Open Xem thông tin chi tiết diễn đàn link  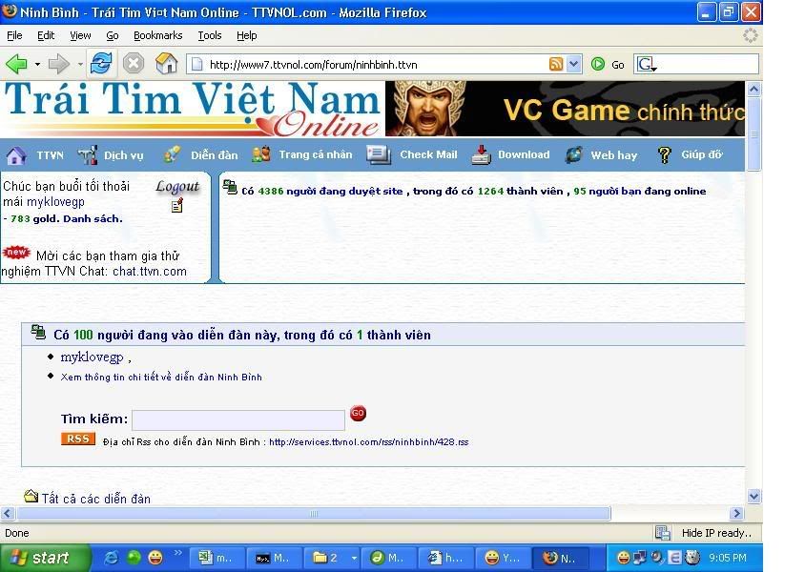(x=161, y=378)
